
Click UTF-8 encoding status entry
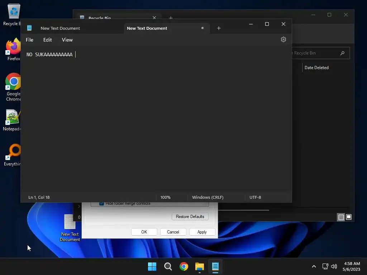click(255, 197)
